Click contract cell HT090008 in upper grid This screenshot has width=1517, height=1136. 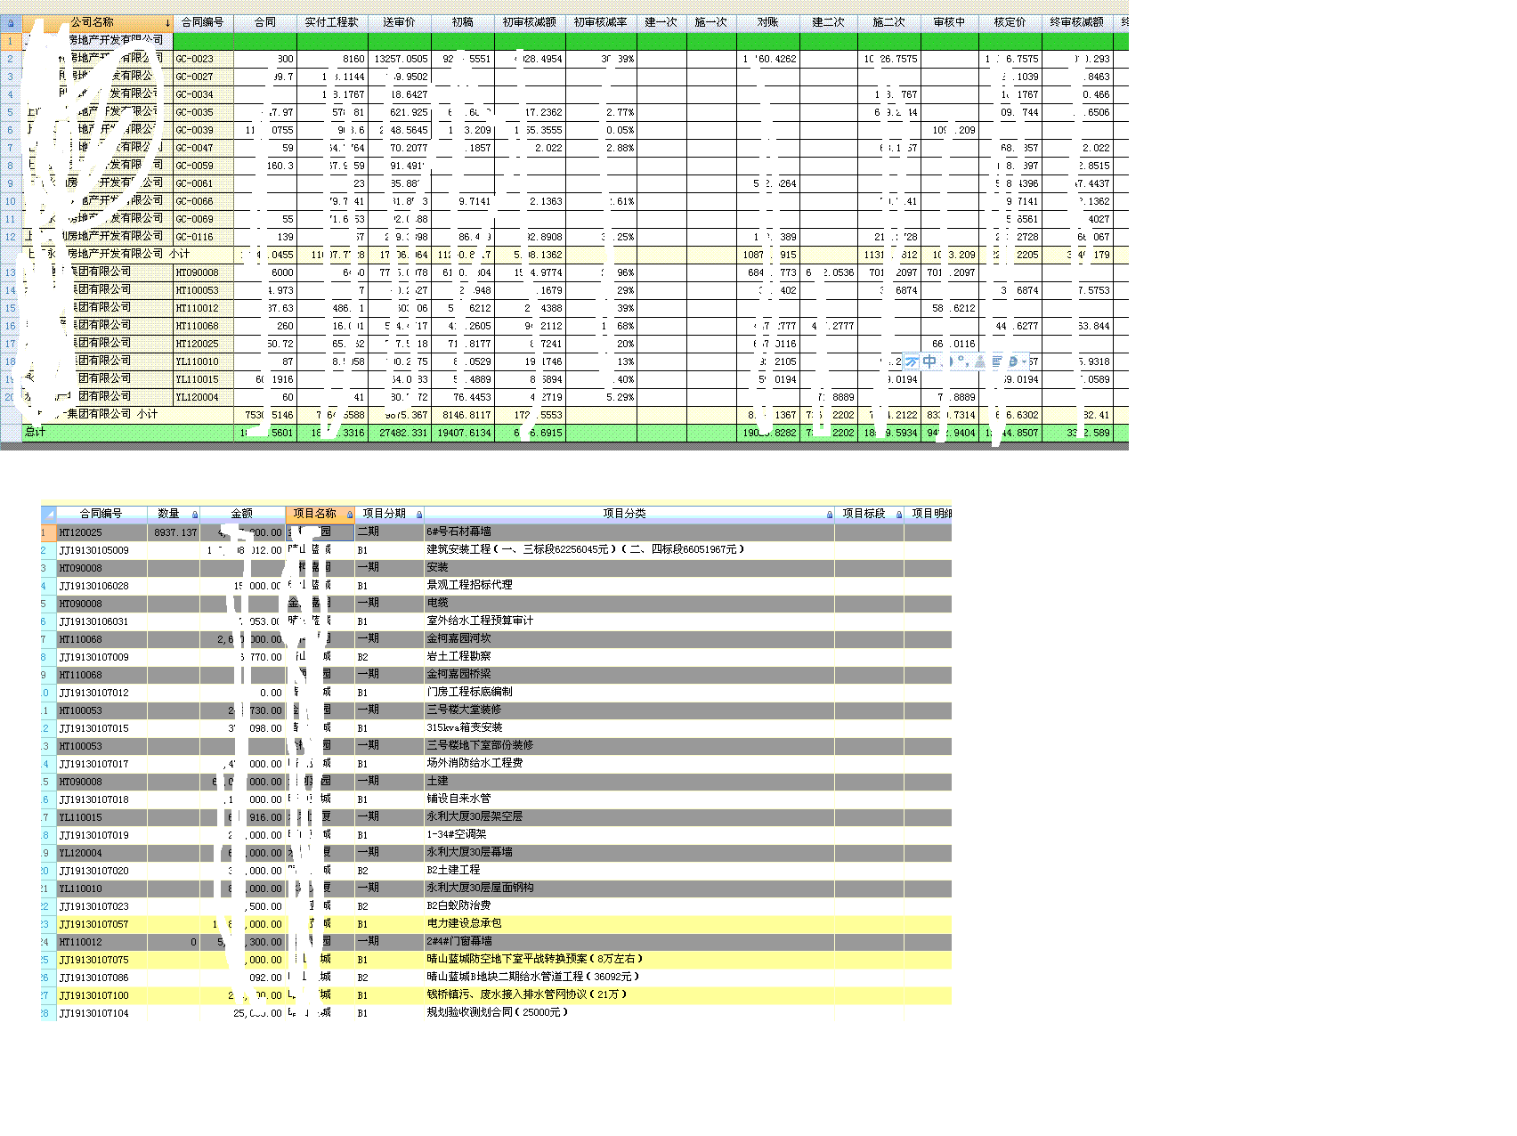pos(203,272)
